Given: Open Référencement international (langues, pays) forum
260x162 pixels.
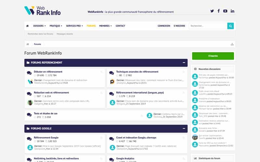Looking at the screenshot, I should pyautogui.click(x=140, y=93).
